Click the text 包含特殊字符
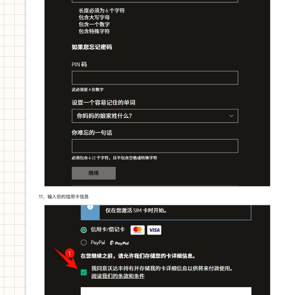295x295 pixels. pyautogui.click(x=94, y=31)
